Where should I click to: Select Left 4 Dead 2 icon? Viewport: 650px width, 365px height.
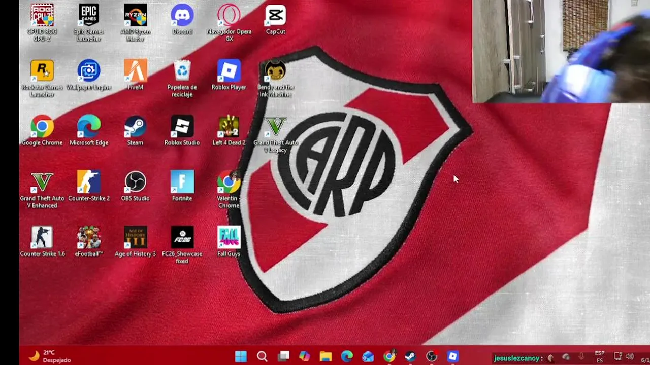pyautogui.click(x=229, y=131)
